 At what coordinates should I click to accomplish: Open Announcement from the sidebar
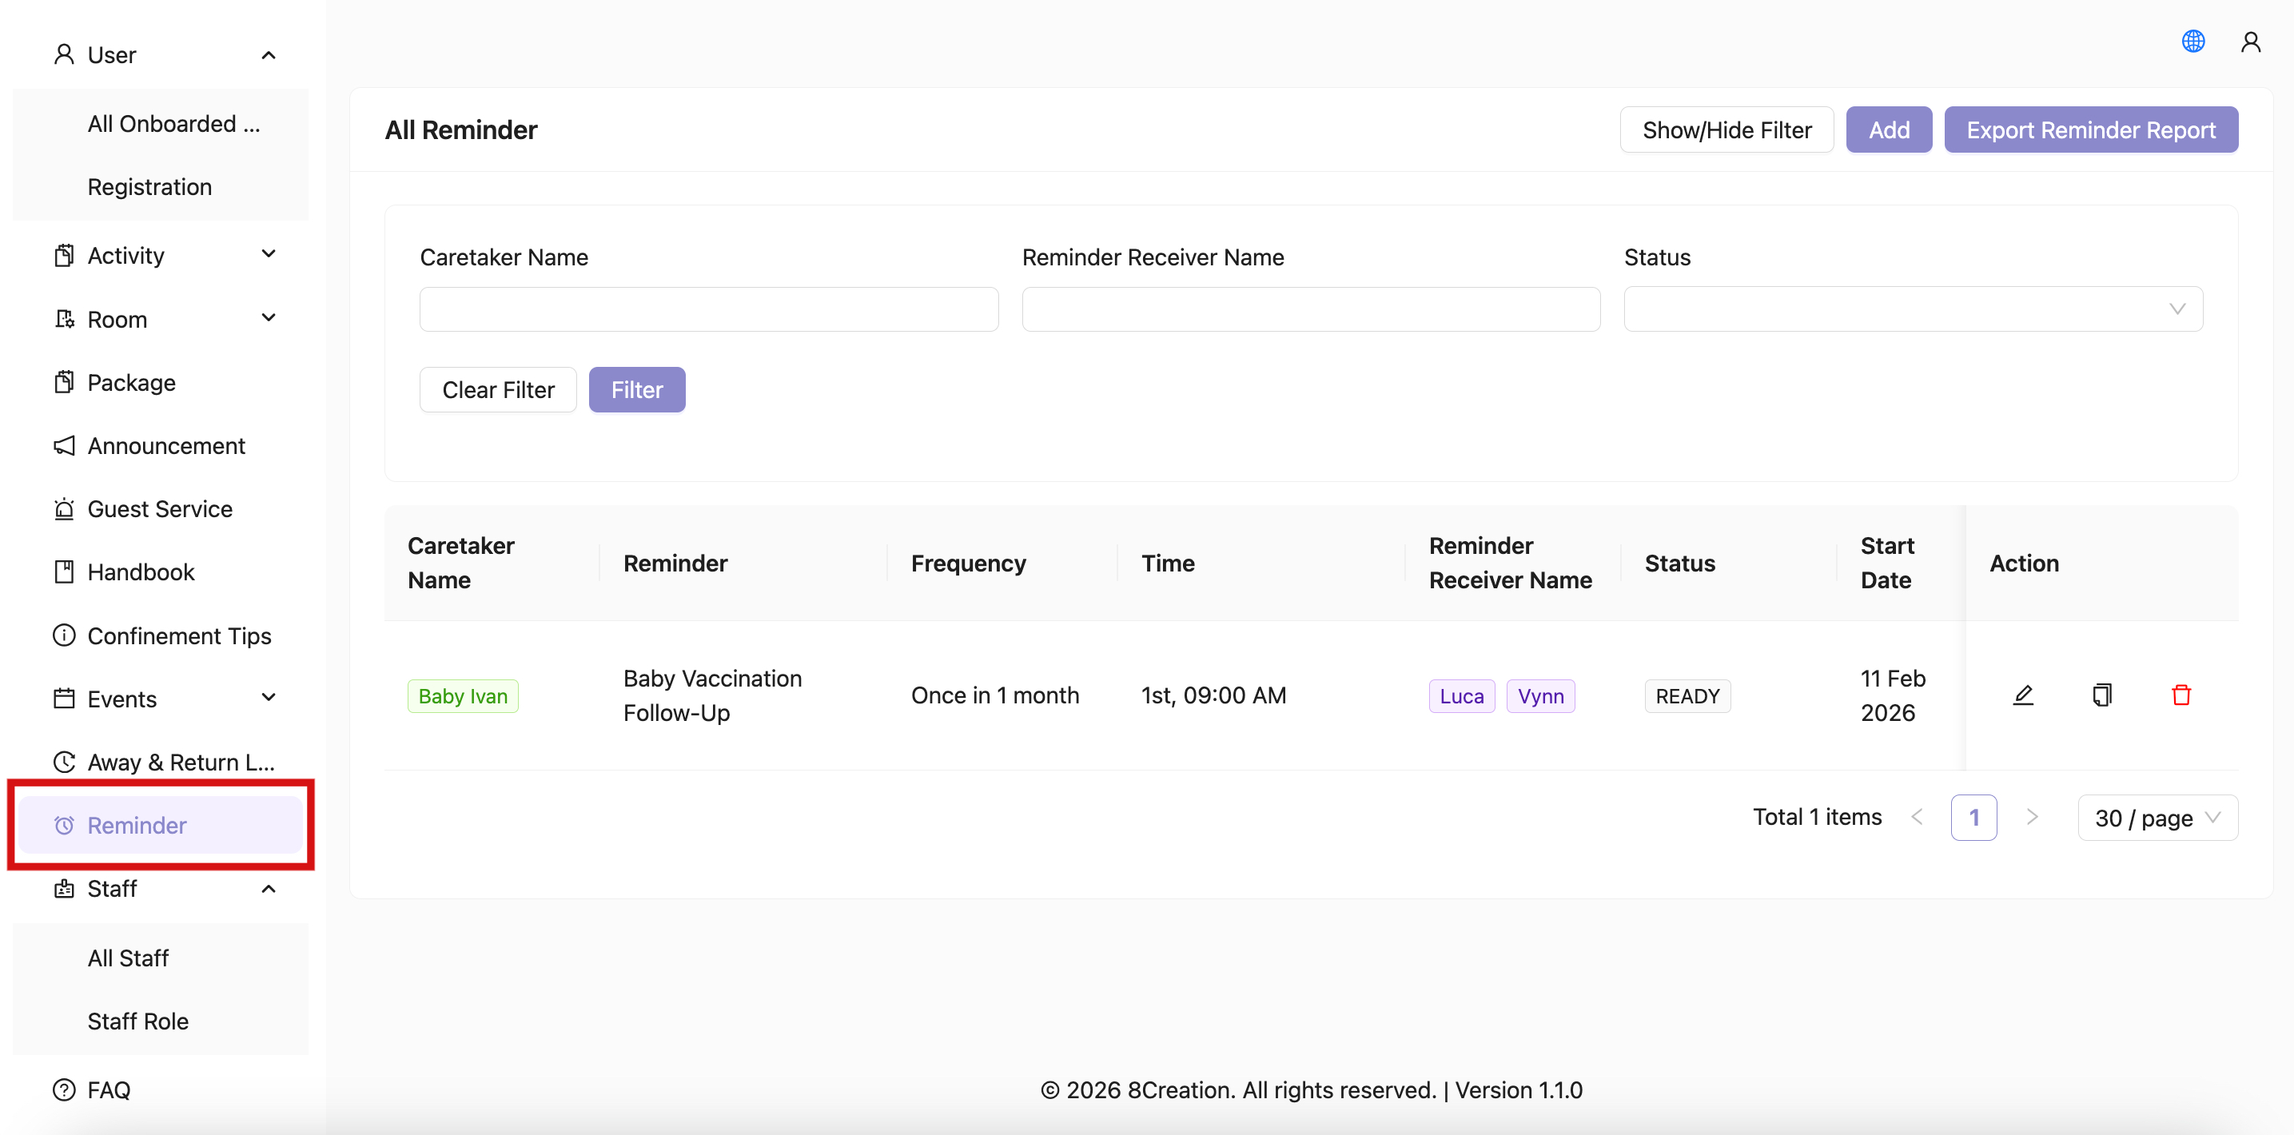coord(165,445)
